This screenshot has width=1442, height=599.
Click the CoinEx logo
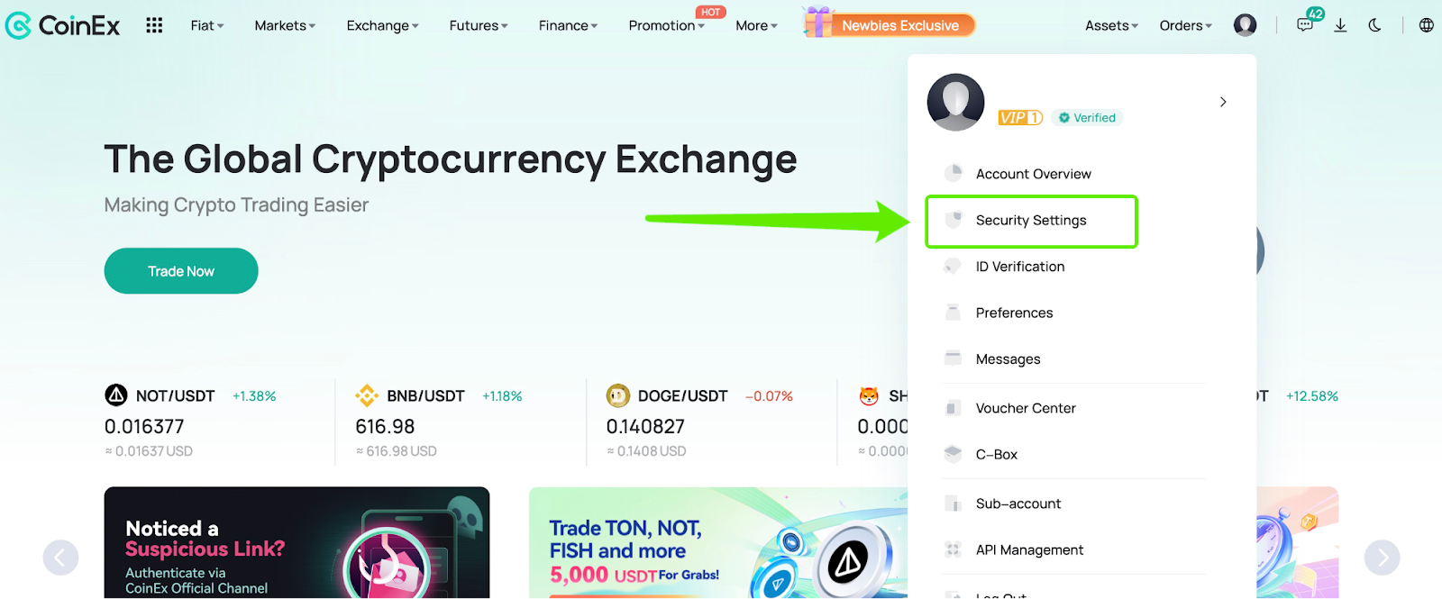(63, 25)
